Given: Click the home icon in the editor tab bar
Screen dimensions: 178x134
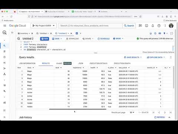Looking at the screenshot, I should (x=151, y=33).
